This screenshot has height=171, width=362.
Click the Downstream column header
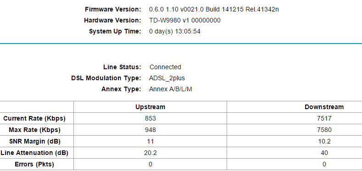coord(324,107)
